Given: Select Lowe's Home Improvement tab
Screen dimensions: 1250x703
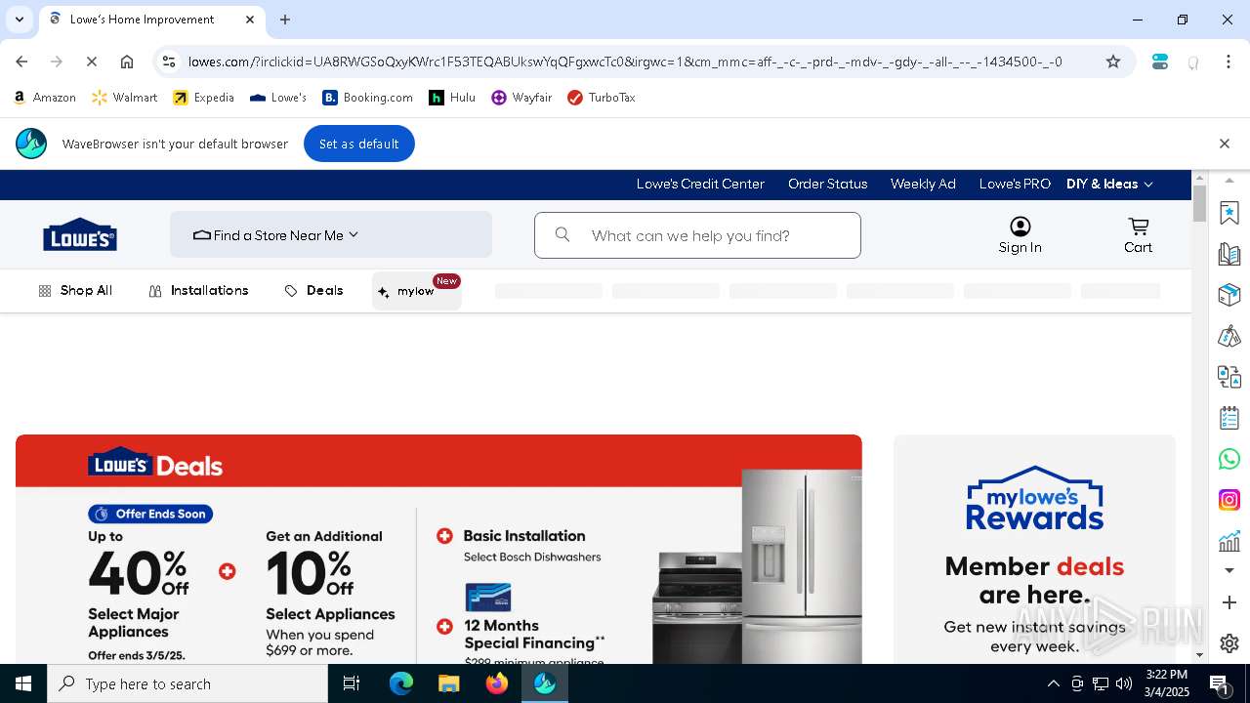Looking at the screenshot, I should [151, 20].
